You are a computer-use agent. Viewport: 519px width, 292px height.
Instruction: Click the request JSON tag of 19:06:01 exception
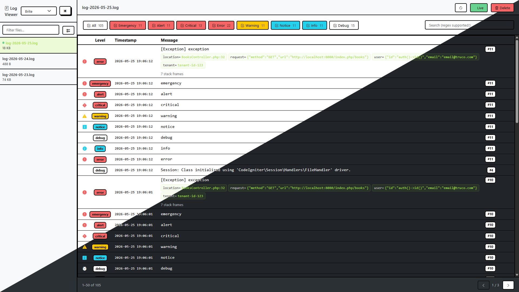coord(299,188)
